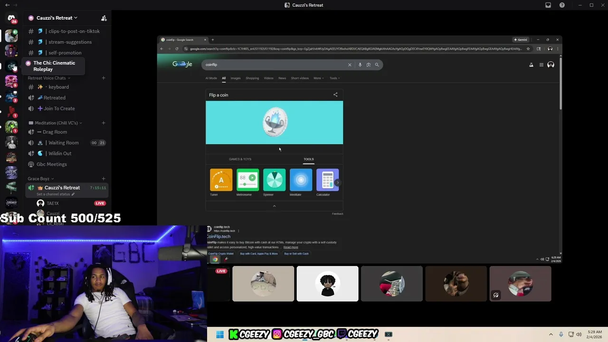Click the invite people icon beside server name
608x342 pixels.
(x=104, y=18)
